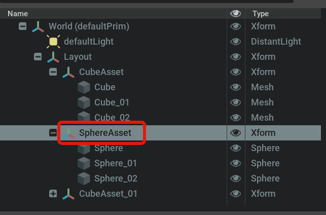The height and width of the screenshot is (215, 326).
Task: Click the eye visibility column header
Action: (x=235, y=14)
